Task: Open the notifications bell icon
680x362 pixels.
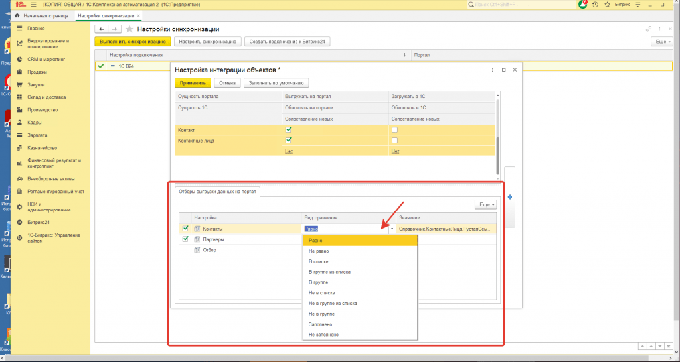Action: pos(583,4)
